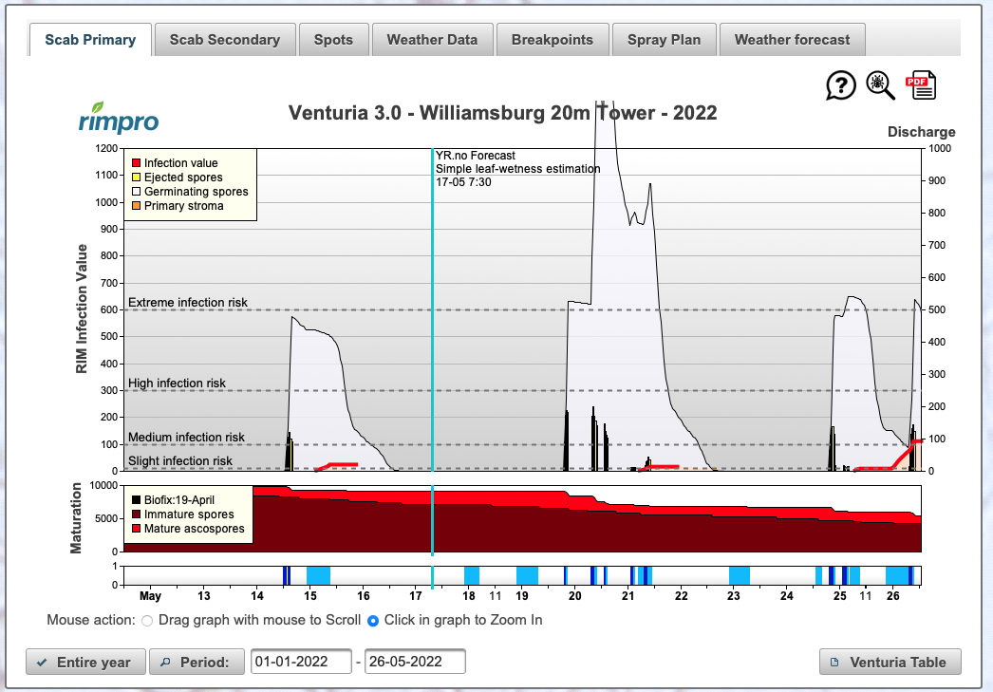Click the RIMpro logo
Image resolution: width=993 pixels, height=692 pixels.
[x=118, y=118]
